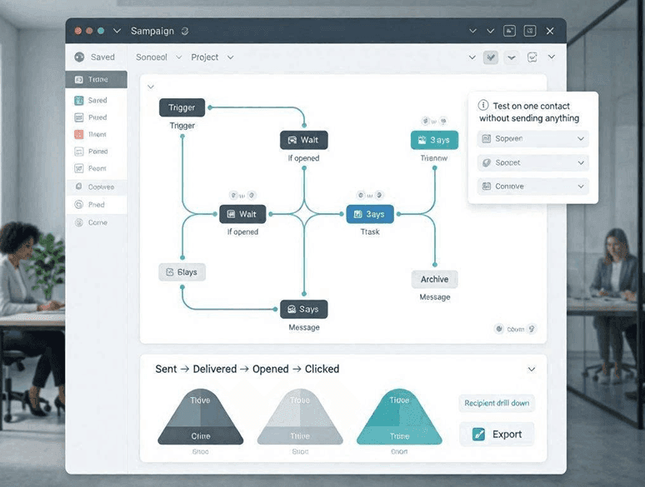Click the Export button
Screen dimensions: 645x487
point(497,435)
